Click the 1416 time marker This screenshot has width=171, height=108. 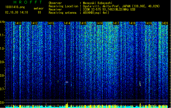[100, 23]
